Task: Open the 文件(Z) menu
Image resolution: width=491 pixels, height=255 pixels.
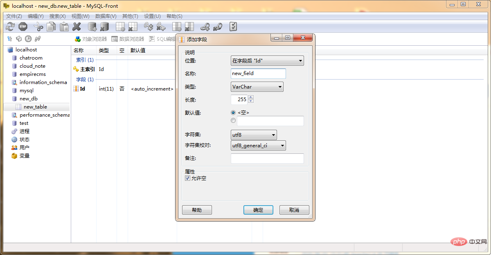Action: click(x=14, y=16)
